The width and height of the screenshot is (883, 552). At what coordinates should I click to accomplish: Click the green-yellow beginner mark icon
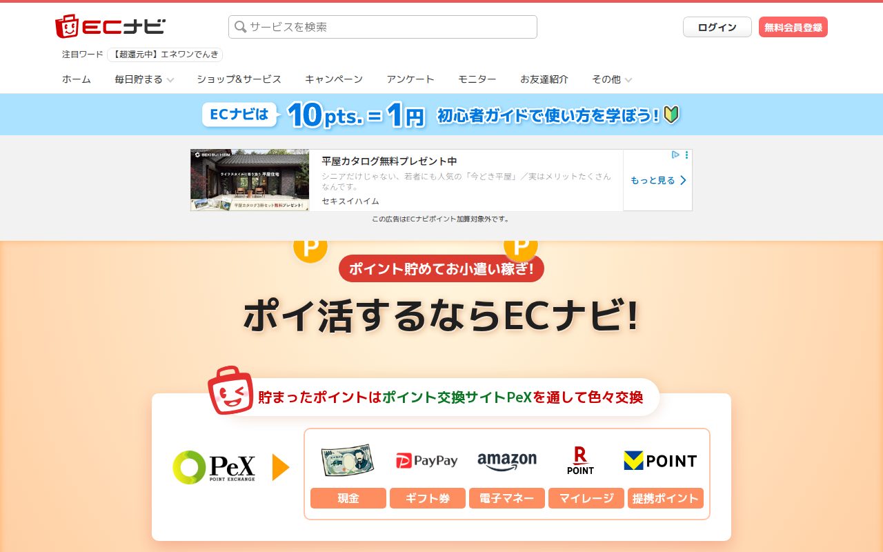pyautogui.click(x=672, y=115)
